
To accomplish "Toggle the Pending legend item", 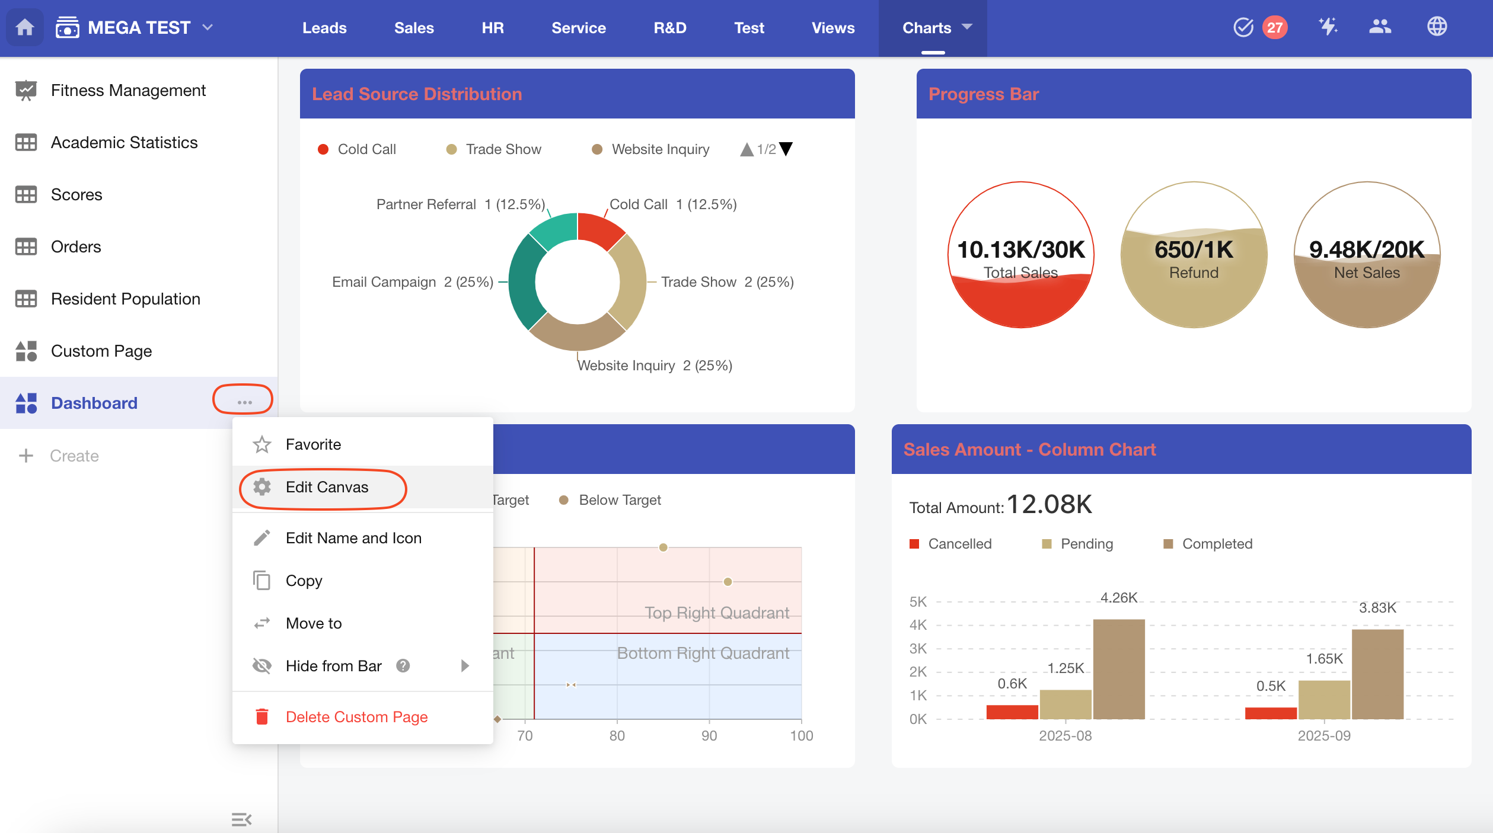I will click(1077, 544).
